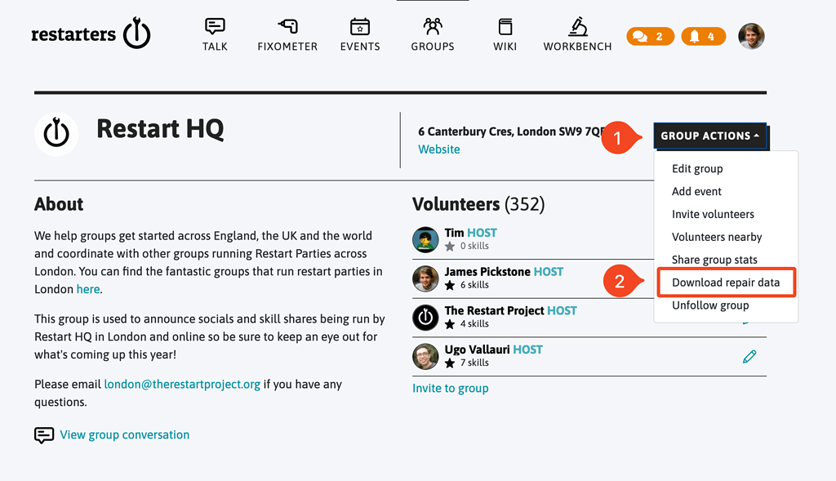Viewport: 836px width, 481px height.
Task: Collapse the Group Actions dropdown
Action: coord(709,137)
